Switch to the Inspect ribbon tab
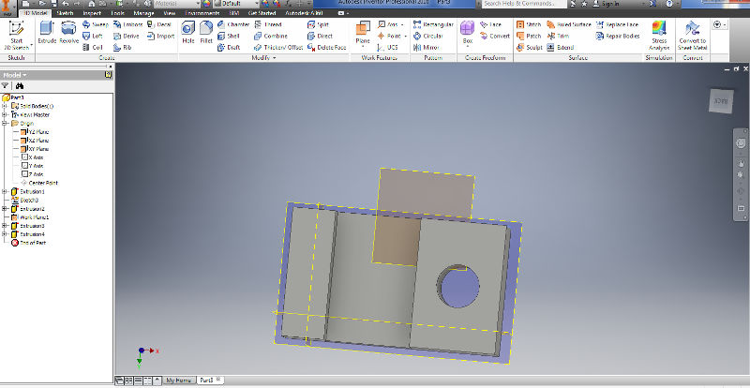The width and height of the screenshot is (750, 388). [92, 13]
